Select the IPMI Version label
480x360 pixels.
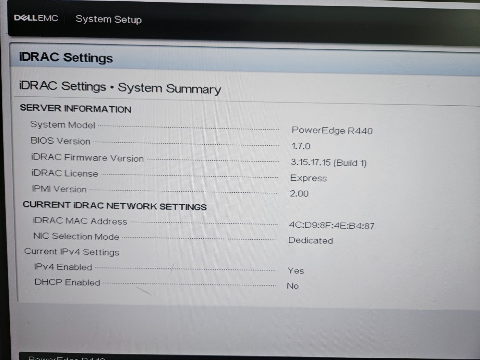click(x=59, y=189)
